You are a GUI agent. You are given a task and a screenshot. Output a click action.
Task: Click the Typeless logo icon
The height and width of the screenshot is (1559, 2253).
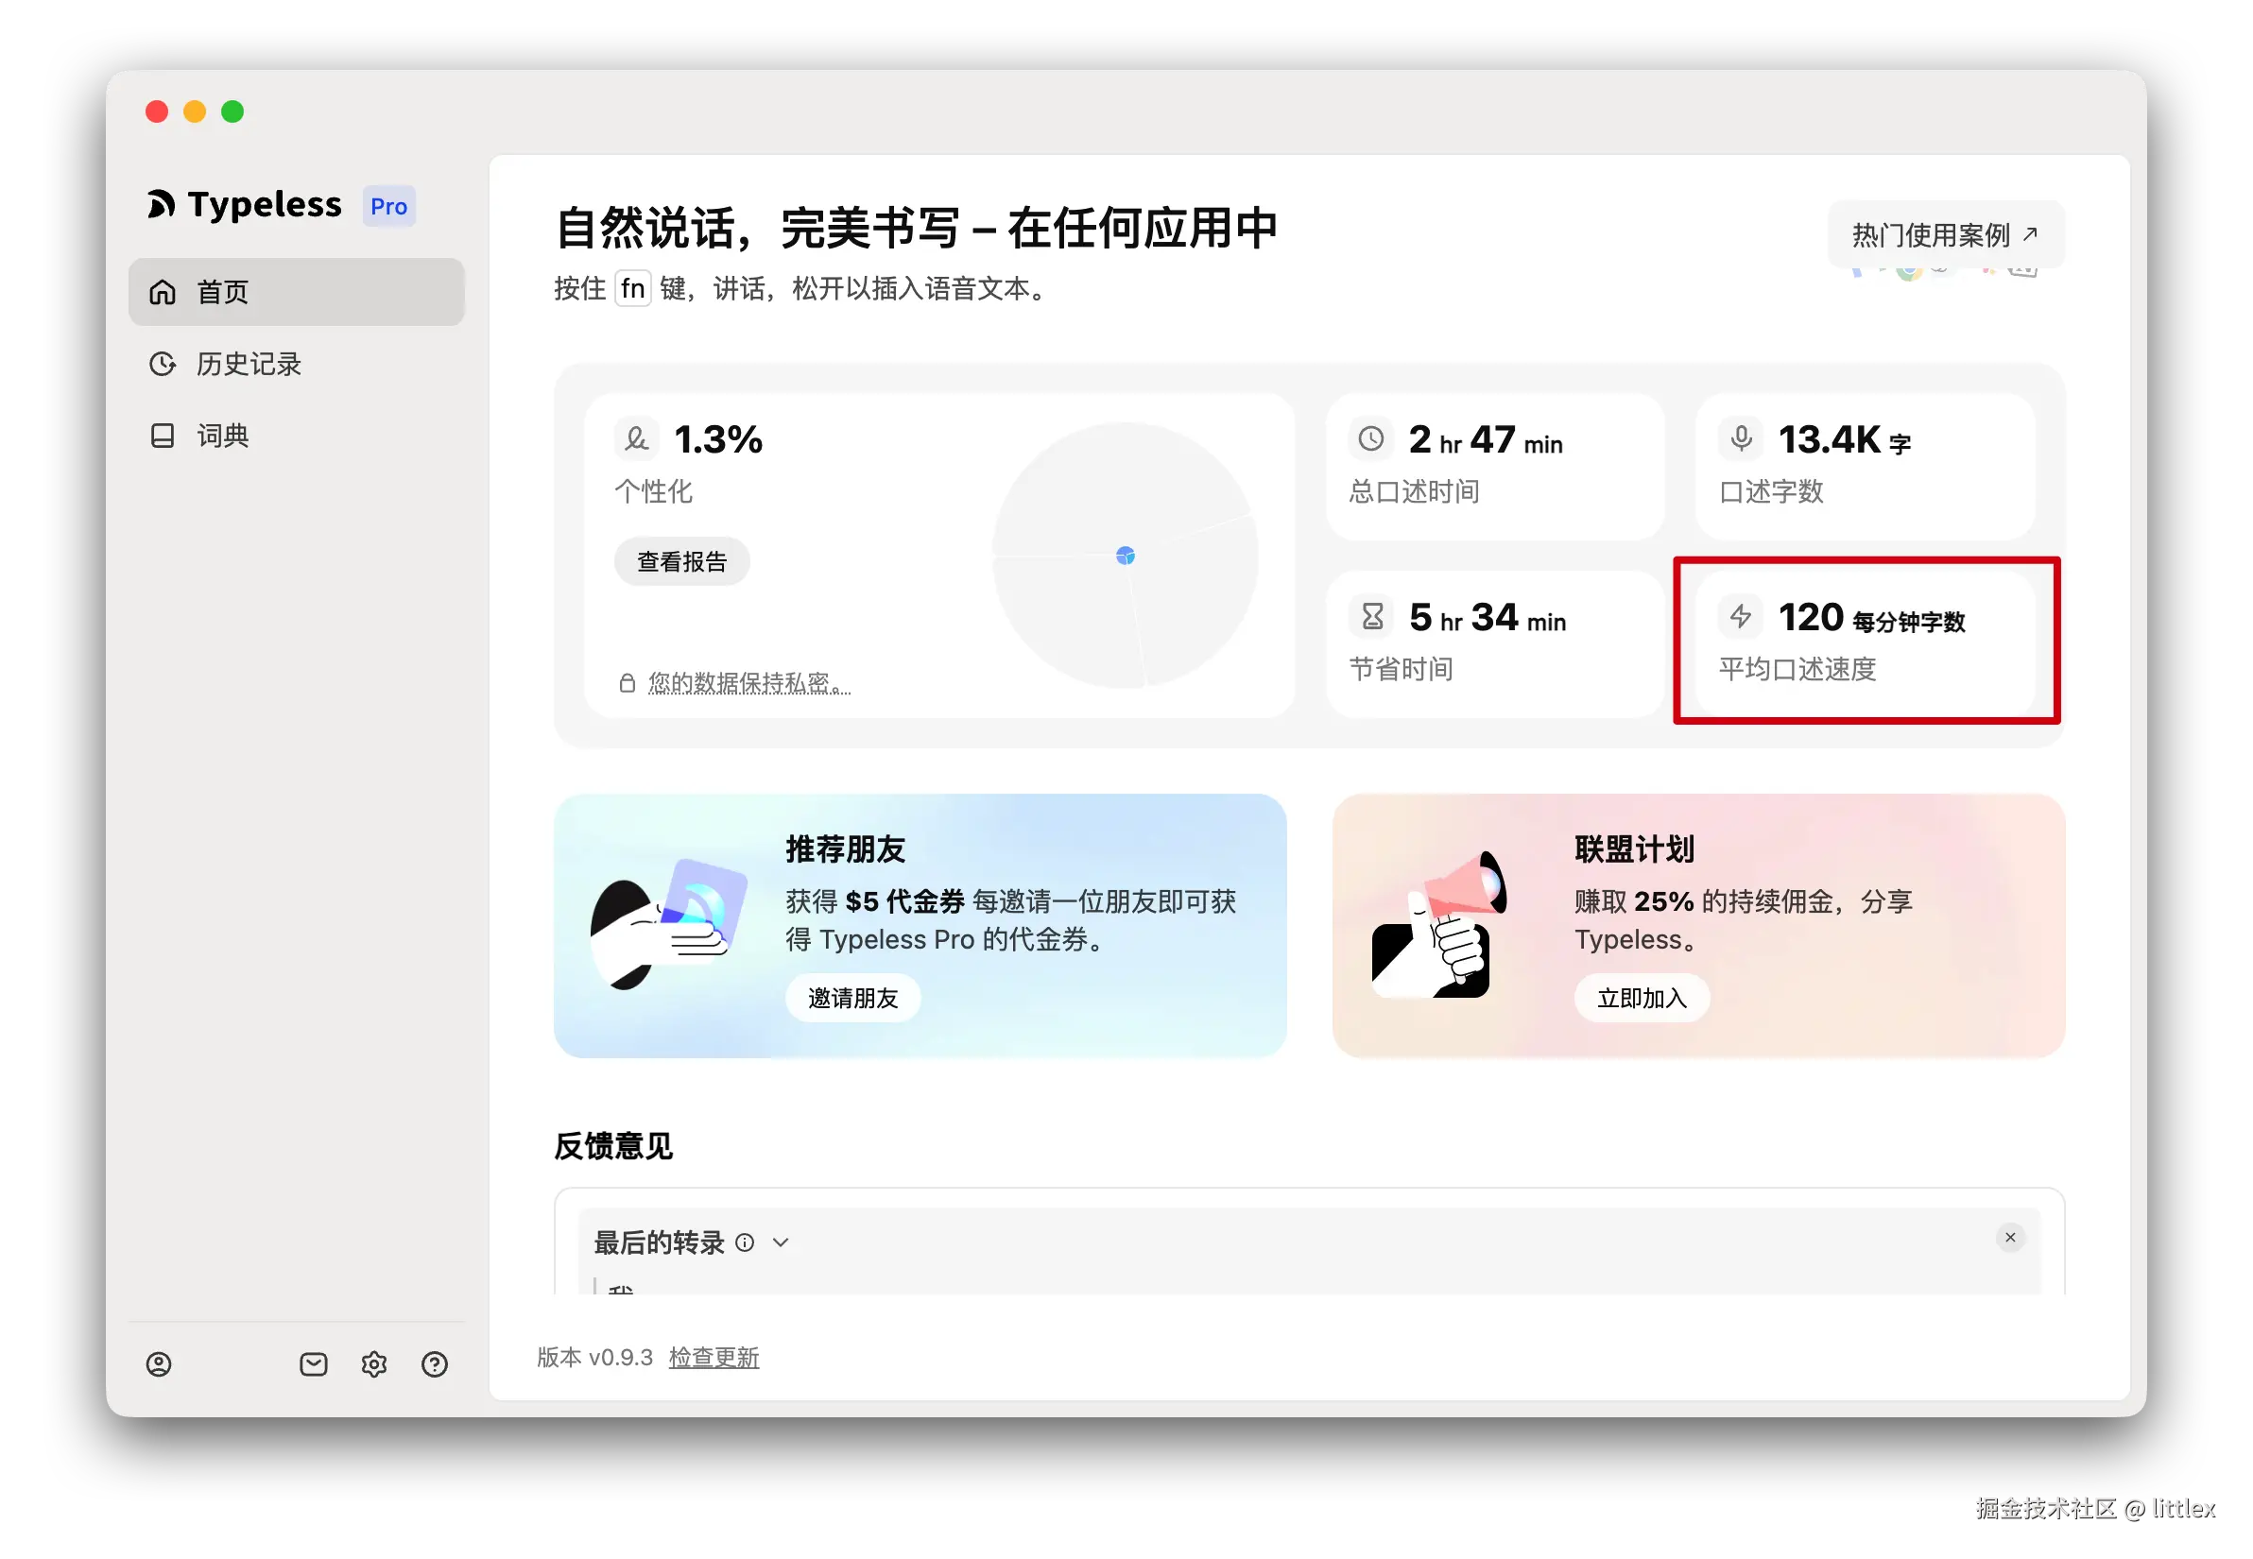[x=163, y=204]
